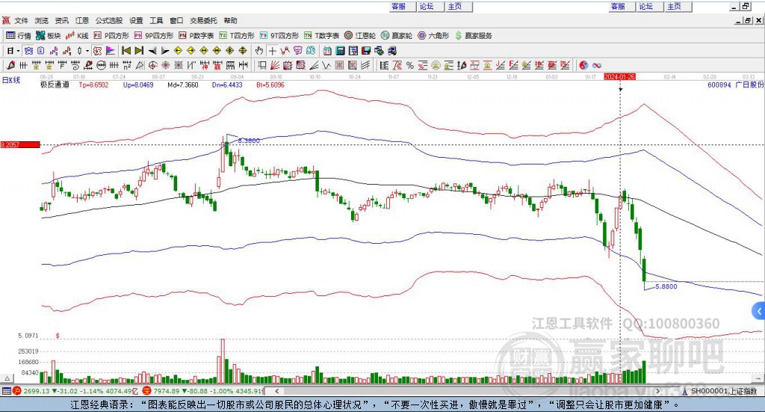Image resolution: width=765 pixels, height=412 pixels.
Task: Select the crosshair cursor tool
Action: click(x=272, y=51)
